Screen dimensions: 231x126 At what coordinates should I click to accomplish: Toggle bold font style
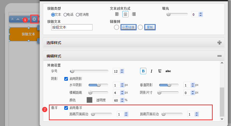click(143, 71)
